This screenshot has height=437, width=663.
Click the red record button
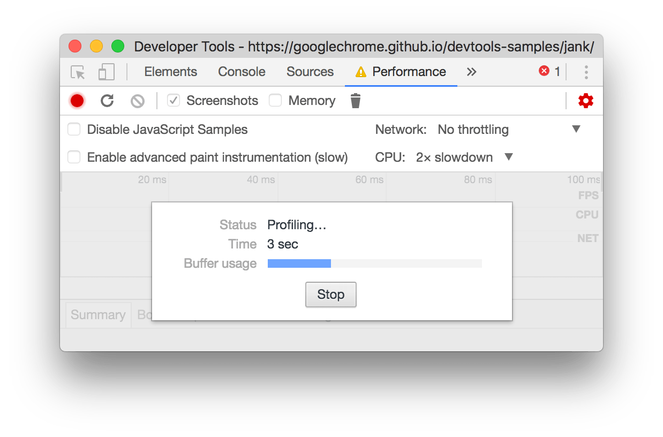(77, 101)
